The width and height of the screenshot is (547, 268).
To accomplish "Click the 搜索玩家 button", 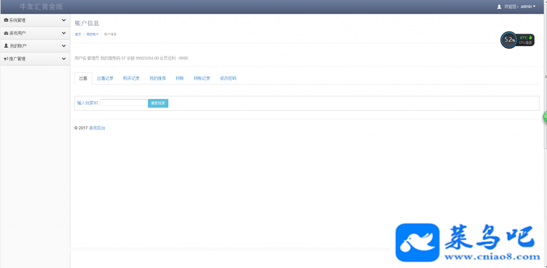I will pyautogui.click(x=158, y=103).
